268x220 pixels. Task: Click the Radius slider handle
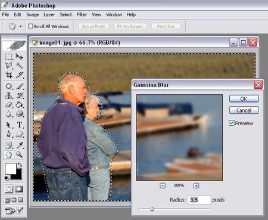[152, 209]
